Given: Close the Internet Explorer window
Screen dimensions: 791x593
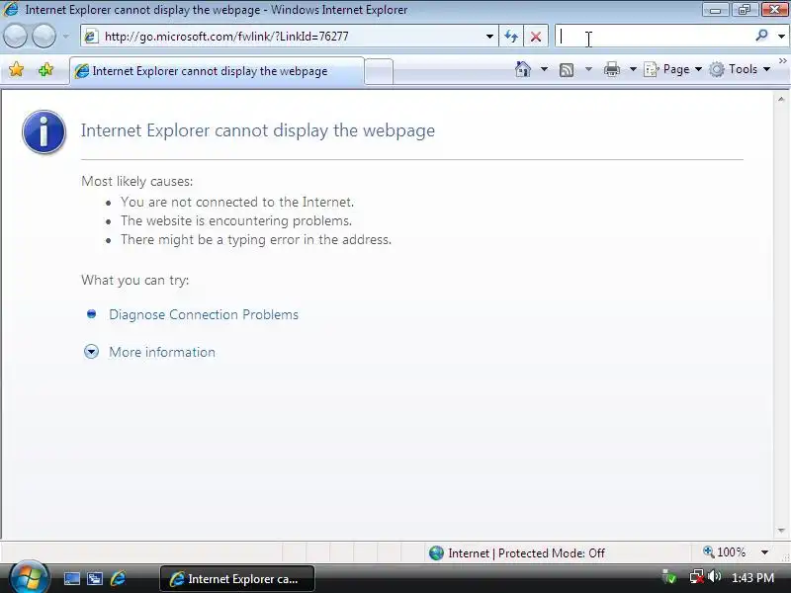Looking at the screenshot, I should coord(774,10).
